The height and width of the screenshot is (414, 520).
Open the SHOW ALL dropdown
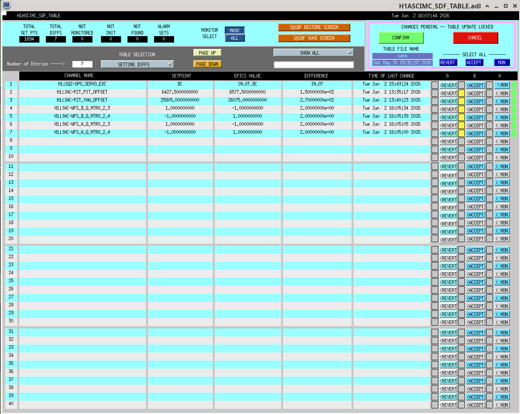pyautogui.click(x=313, y=53)
